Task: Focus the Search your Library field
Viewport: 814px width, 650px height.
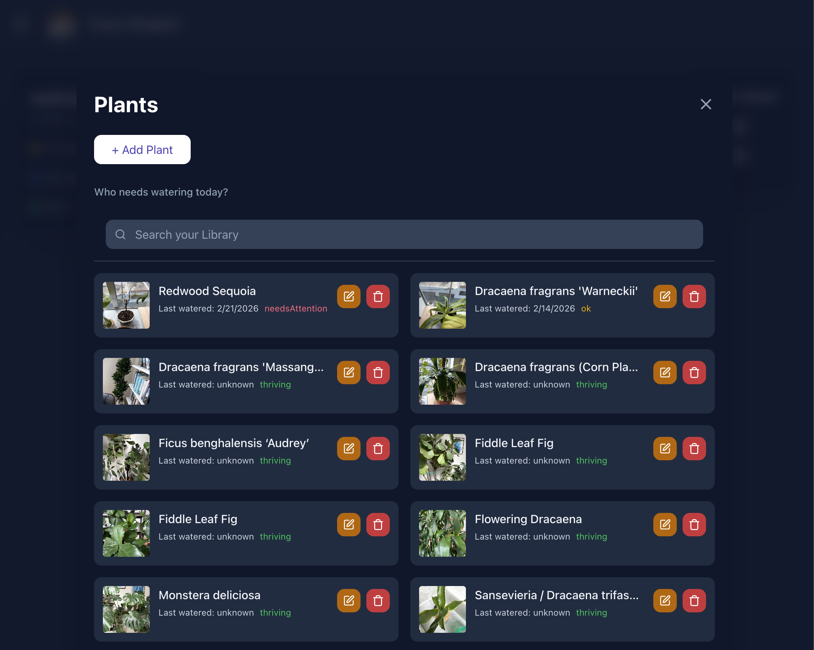Action: click(x=404, y=234)
